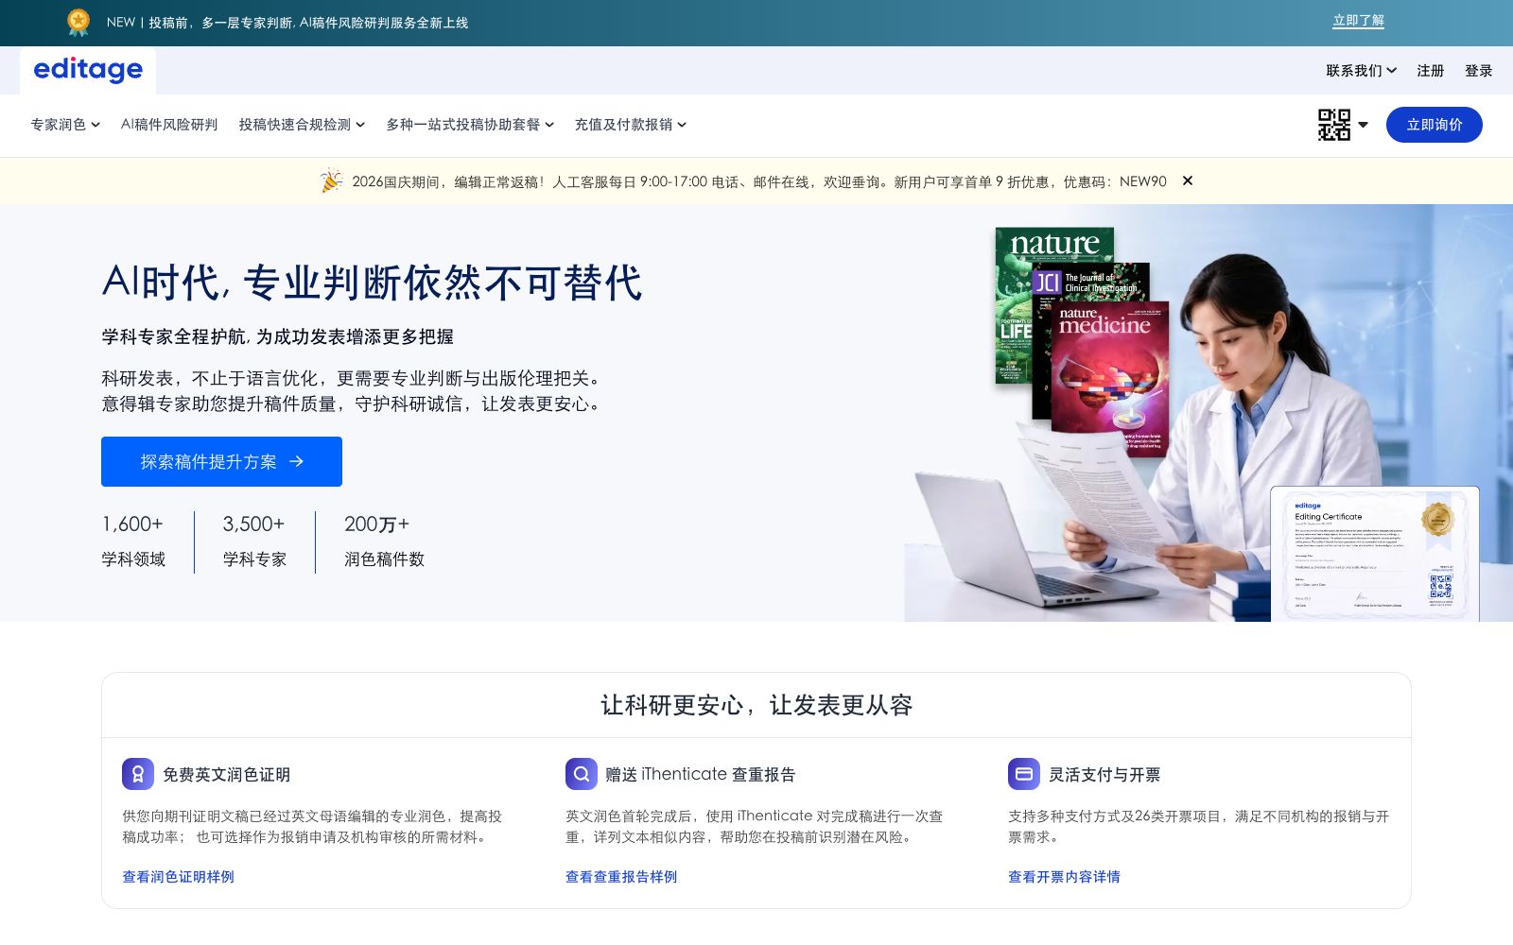This screenshot has height=945, width=1513.
Task: Click the 学科专家全程护航 subheading
Action: [x=278, y=336]
